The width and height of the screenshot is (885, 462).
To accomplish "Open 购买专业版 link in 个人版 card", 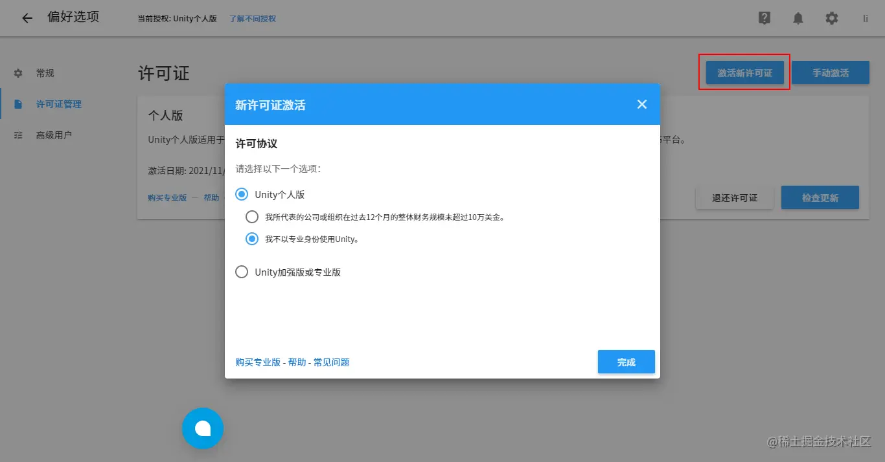I will [167, 198].
